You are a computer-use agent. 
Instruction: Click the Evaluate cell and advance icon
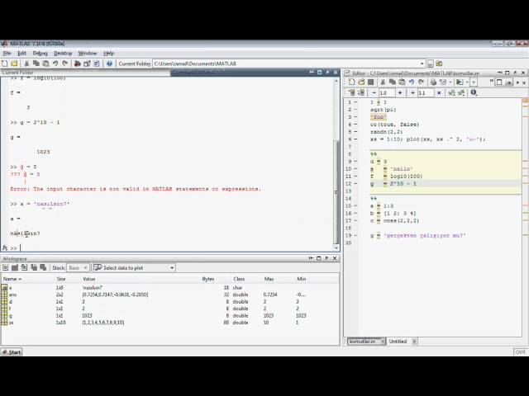360,92
